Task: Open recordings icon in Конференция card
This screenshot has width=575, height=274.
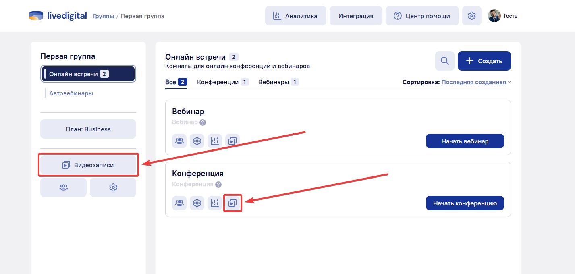Action: coord(232,203)
